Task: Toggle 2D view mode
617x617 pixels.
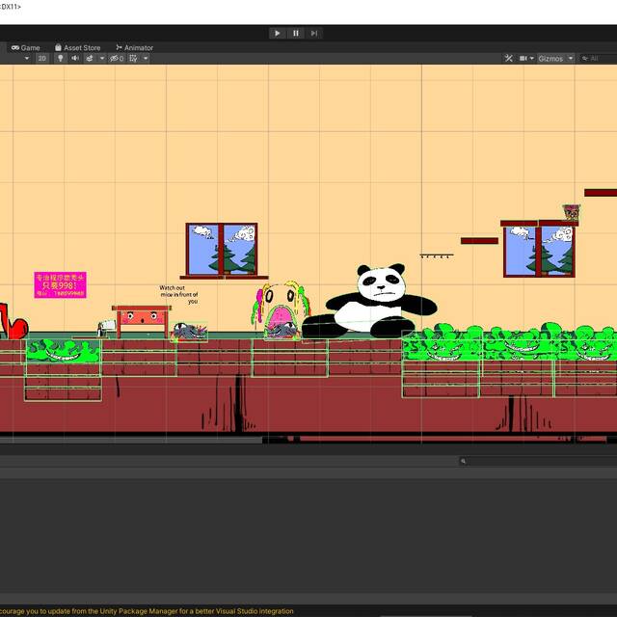Action: 42,58
